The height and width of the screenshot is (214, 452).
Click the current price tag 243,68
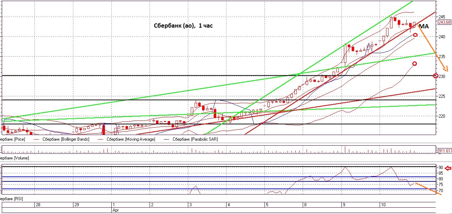[445, 22]
